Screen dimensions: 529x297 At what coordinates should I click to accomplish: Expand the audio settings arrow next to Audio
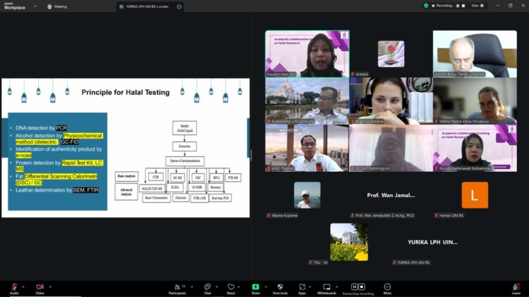[23, 286]
